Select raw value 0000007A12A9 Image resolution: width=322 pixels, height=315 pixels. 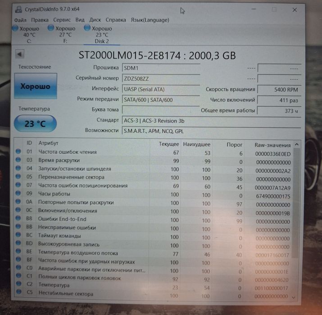click(272, 188)
